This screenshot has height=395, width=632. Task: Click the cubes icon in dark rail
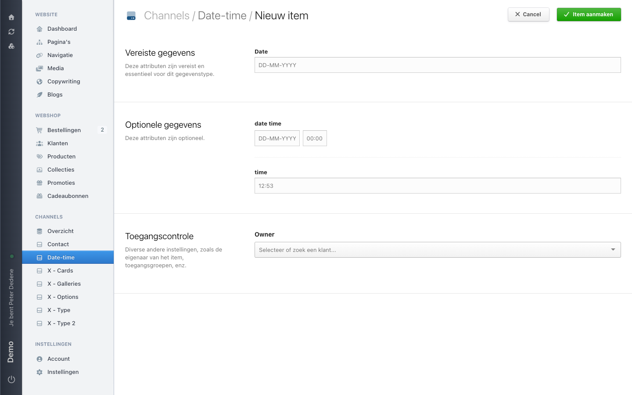tap(11, 46)
